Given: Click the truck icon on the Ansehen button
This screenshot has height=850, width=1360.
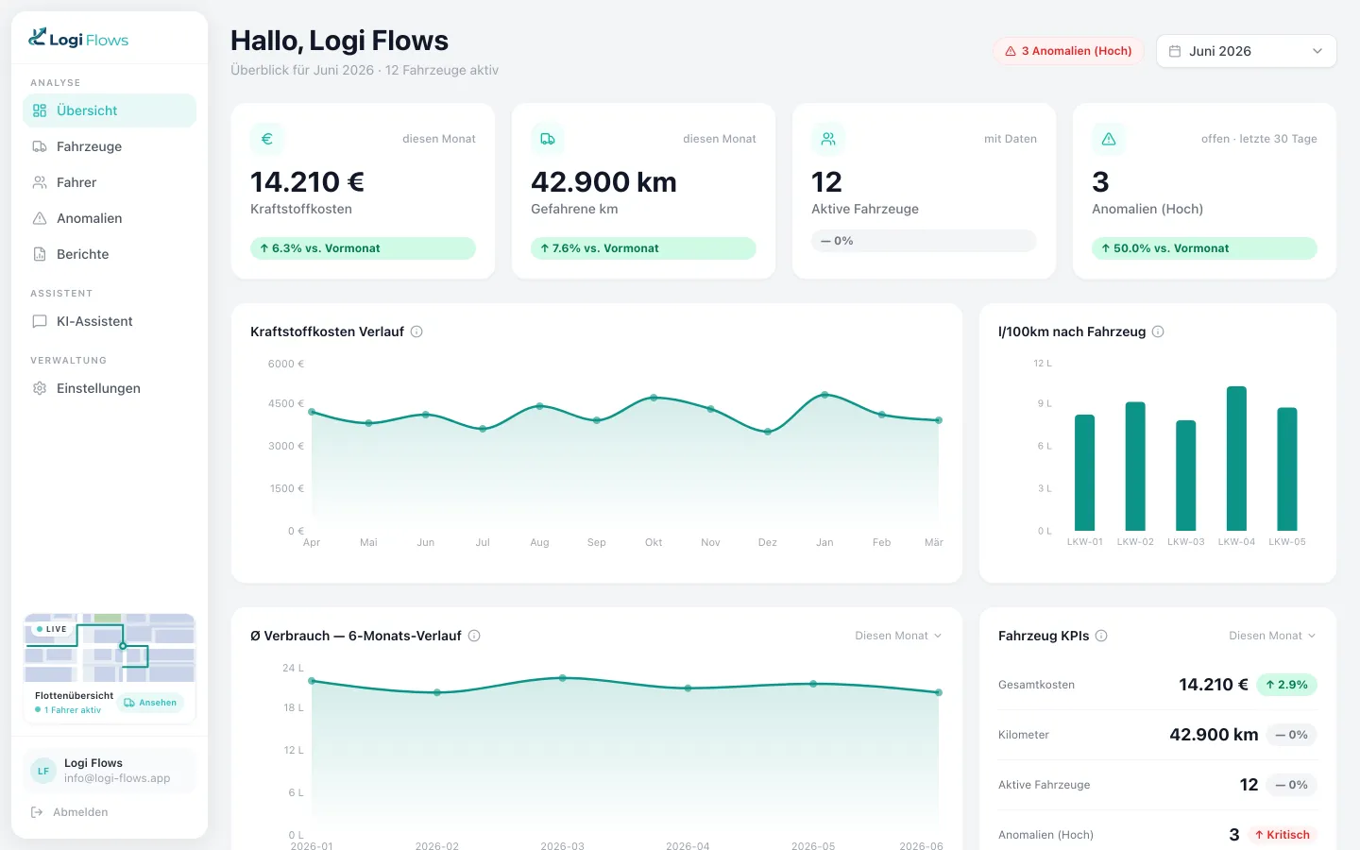Looking at the screenshot, I should tap(129, 703).
